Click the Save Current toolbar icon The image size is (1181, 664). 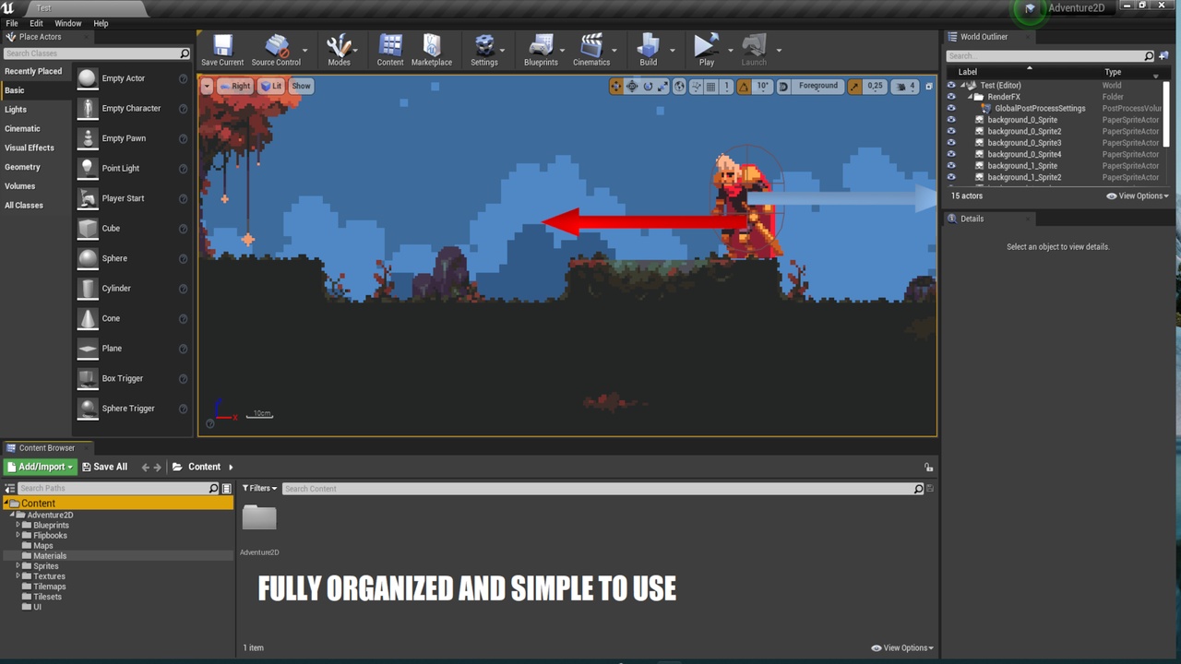click(222, 50)
